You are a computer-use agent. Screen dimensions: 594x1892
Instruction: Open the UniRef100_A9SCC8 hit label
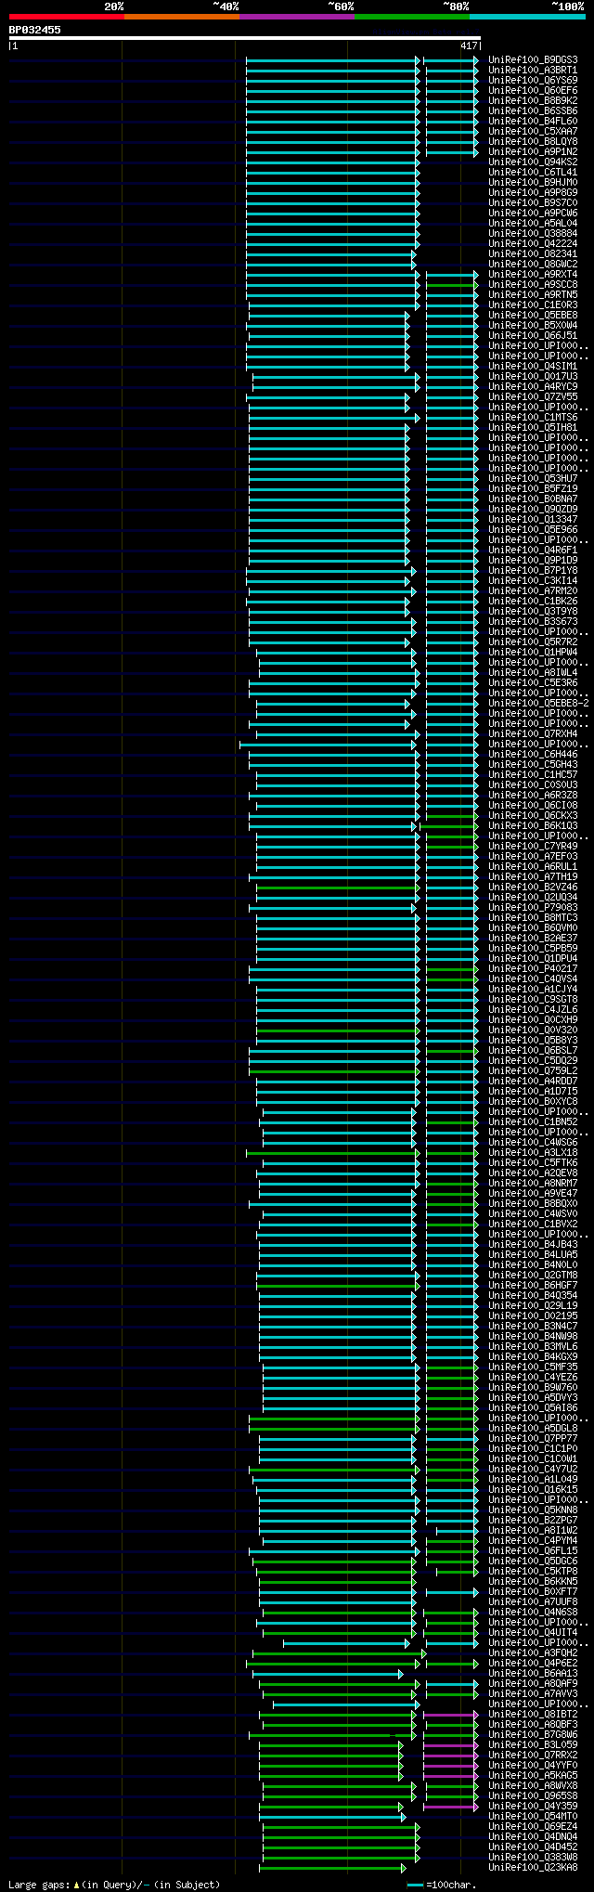coord(533,284)
